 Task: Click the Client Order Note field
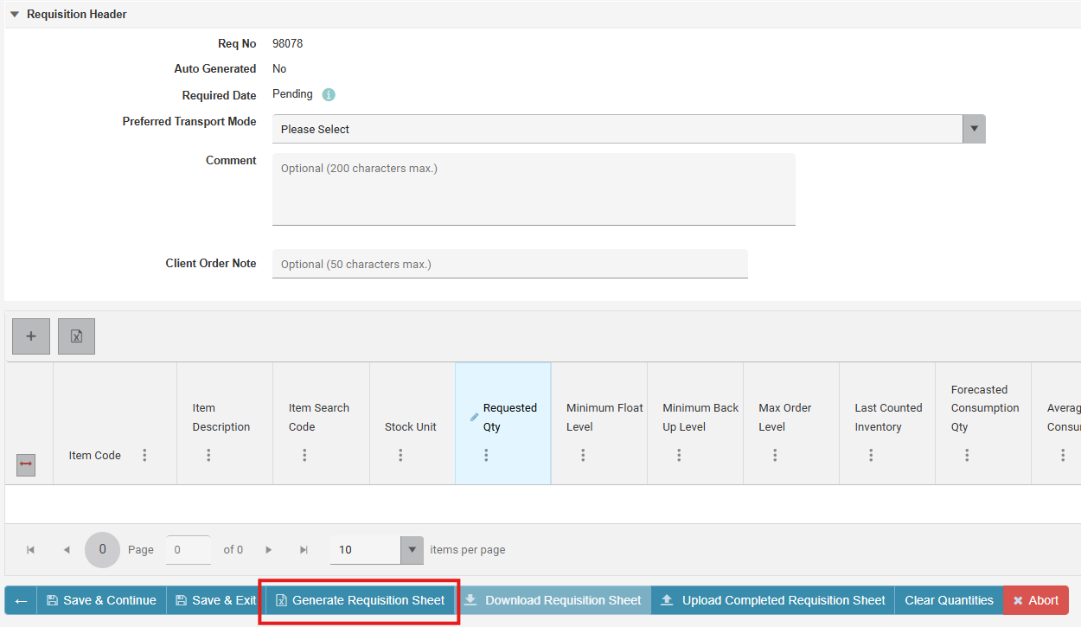(510, 264)
